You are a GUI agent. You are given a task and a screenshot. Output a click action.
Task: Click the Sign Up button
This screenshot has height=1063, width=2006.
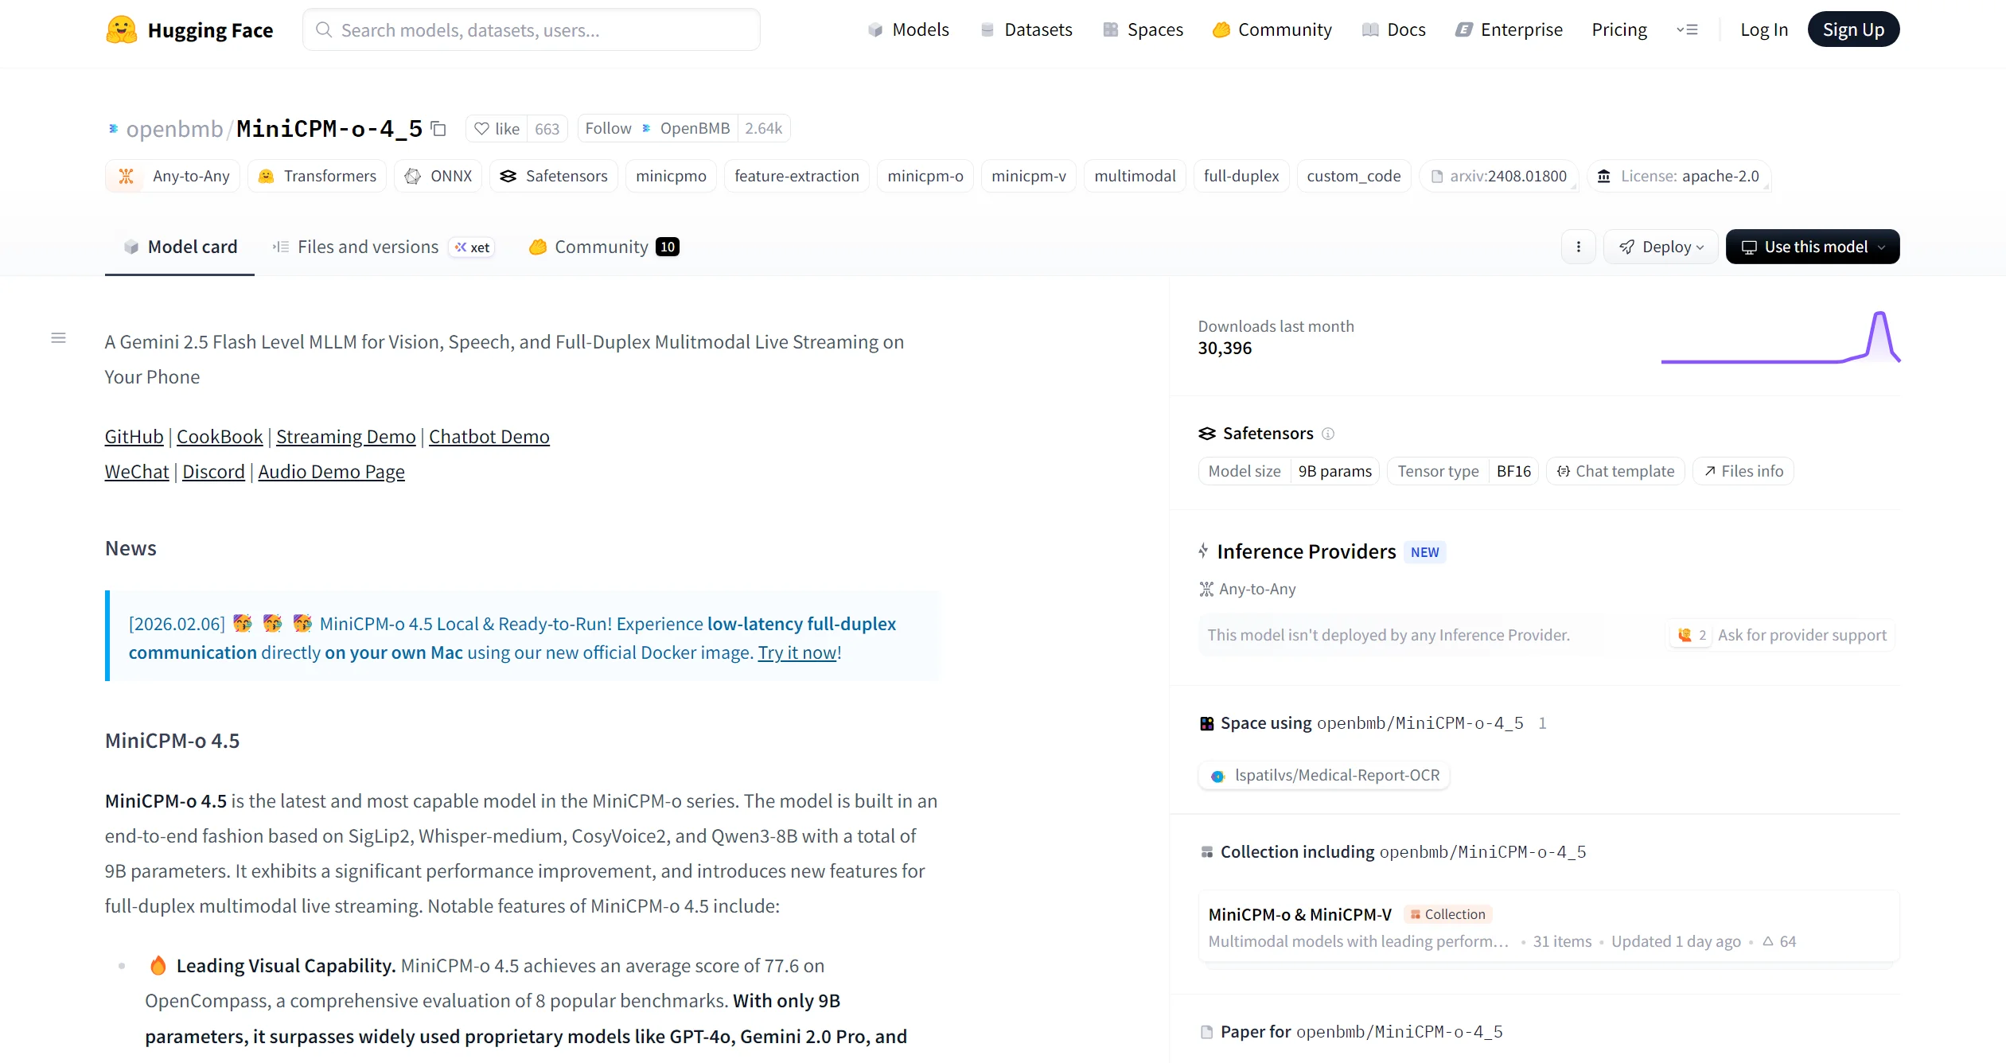1853,29
